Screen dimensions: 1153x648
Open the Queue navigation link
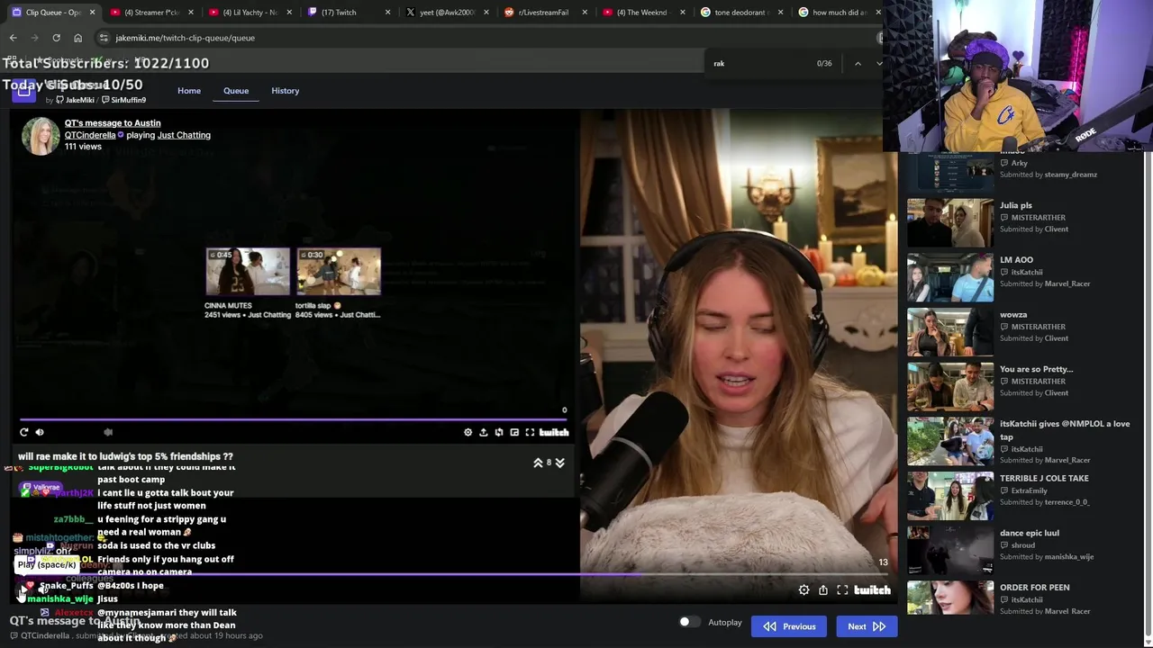point(236,90)
